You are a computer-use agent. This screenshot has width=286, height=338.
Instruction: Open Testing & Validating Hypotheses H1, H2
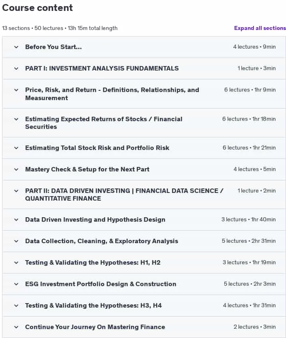(93, 263)
